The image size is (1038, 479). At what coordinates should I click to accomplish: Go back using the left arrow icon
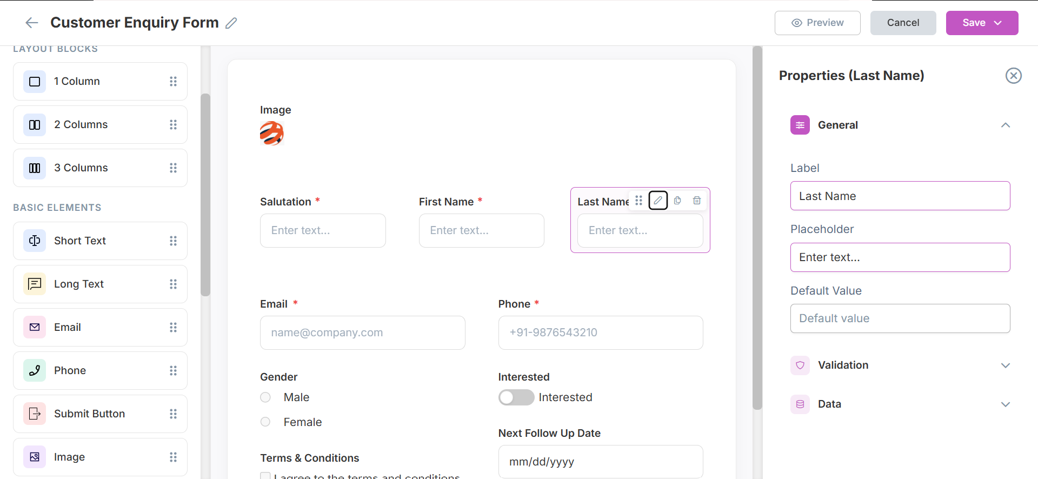tap(32, 23)
